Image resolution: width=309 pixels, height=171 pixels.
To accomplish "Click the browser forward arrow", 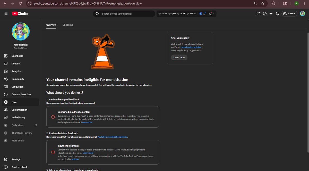I will [13, 4].
